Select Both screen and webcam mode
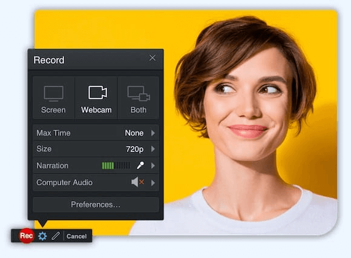 [139, 98]
